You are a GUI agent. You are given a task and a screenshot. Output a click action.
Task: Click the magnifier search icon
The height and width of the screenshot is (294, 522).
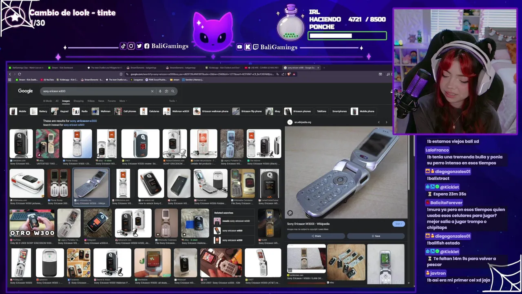point(173,91)
